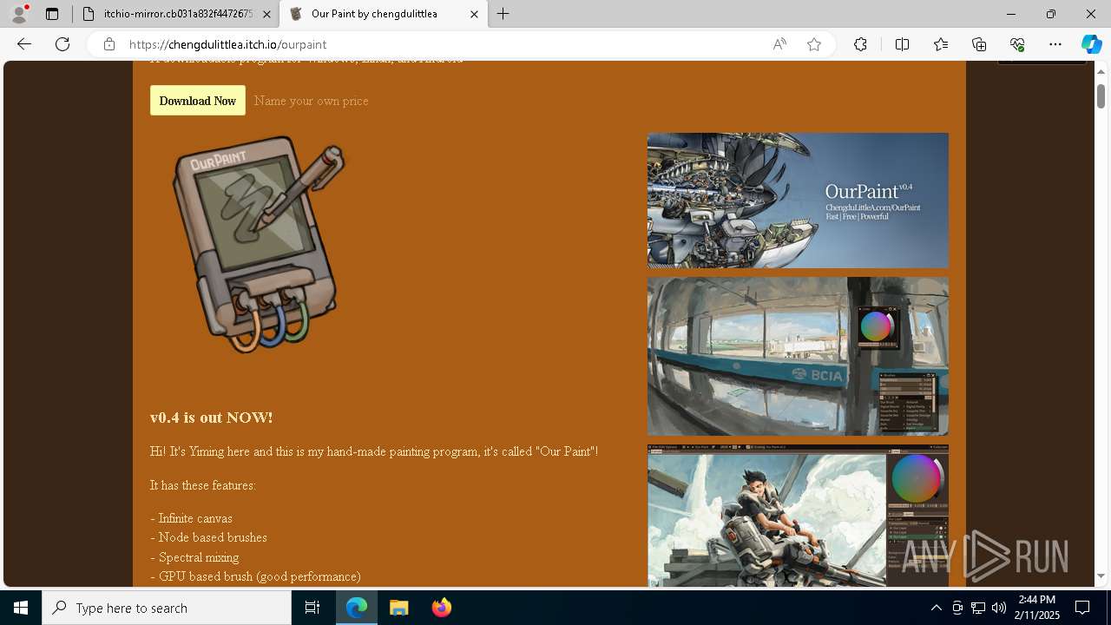Click the address bar URL field
The width and height of the screenshot is (1111, 625).
pyautogui.click(x=443, y=44)
